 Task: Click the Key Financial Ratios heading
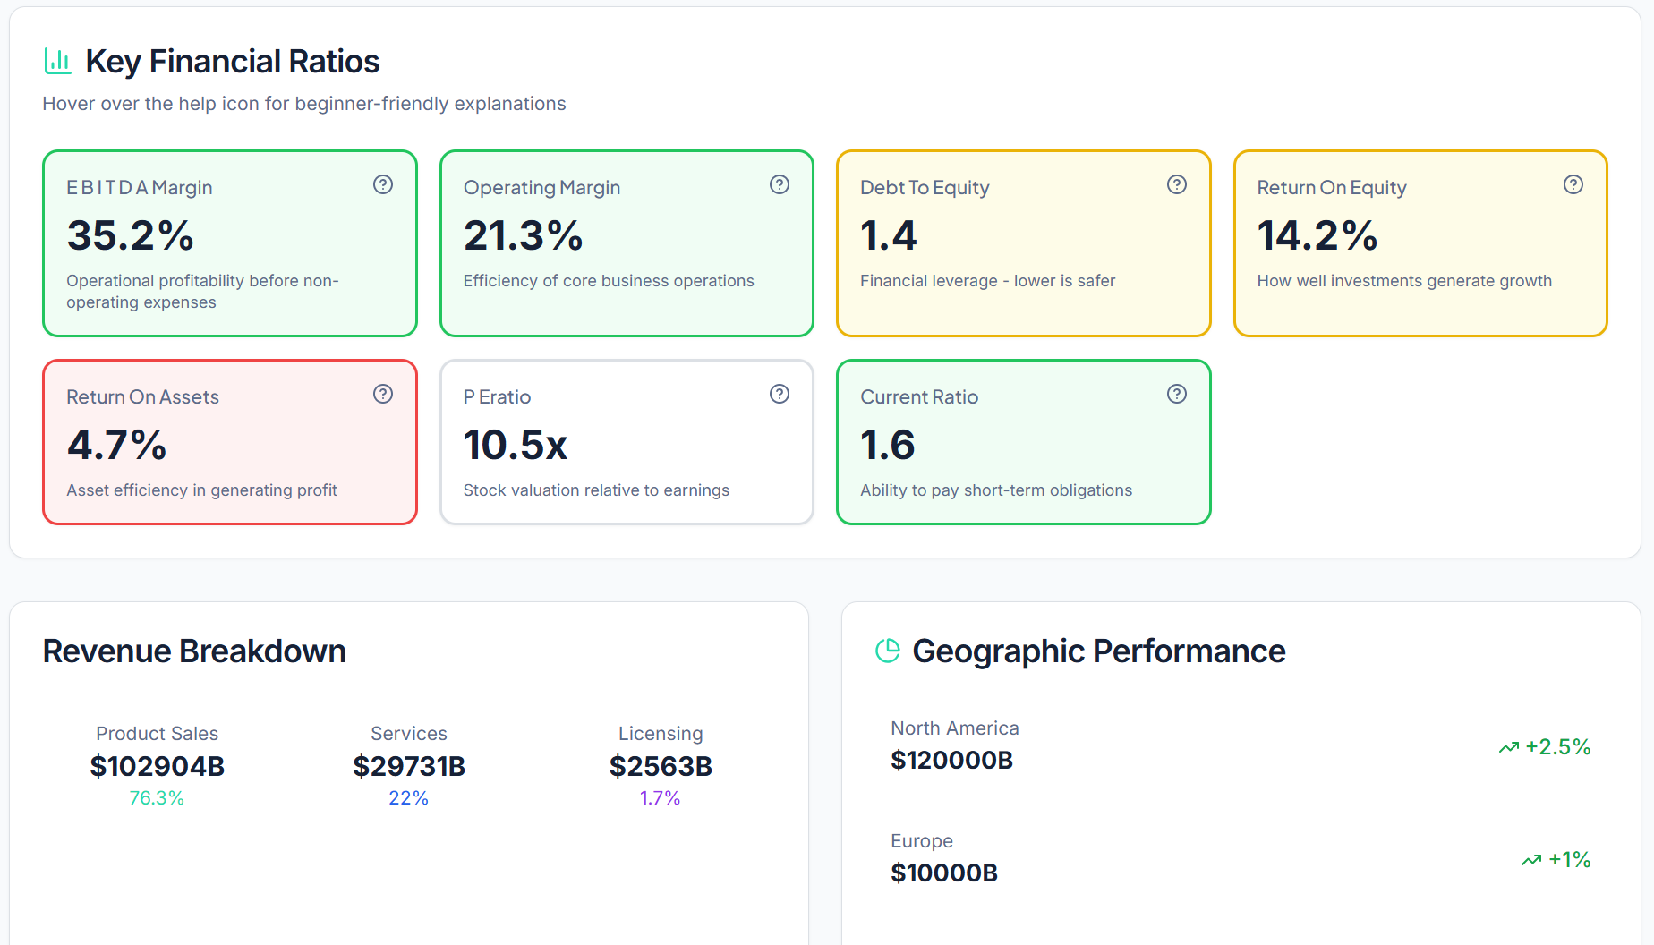[x=232, y=61]
